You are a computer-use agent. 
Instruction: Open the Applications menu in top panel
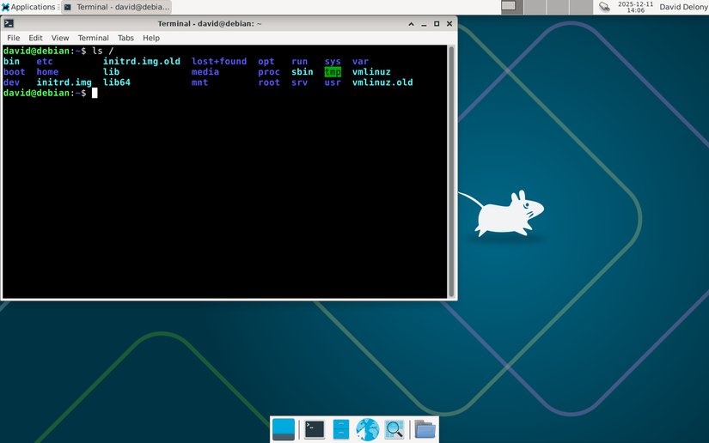pyautogui.click(x=28, y=7)
